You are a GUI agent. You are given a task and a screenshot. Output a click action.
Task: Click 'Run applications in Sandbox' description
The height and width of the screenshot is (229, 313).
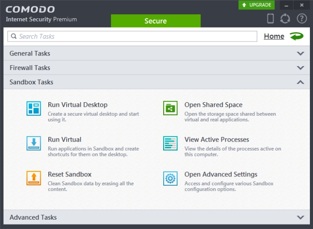pos(93,151)
